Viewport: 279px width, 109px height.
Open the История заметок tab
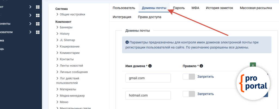[x=219, y=8]
